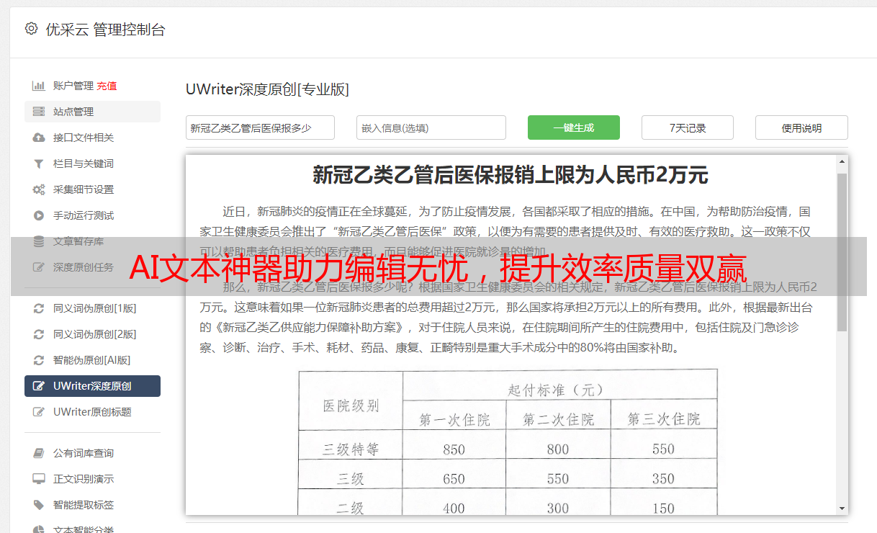Viewport: 877px width, 533px height.
Task: Click the bar chart icon for 账户管理
Action: point(39,86)
